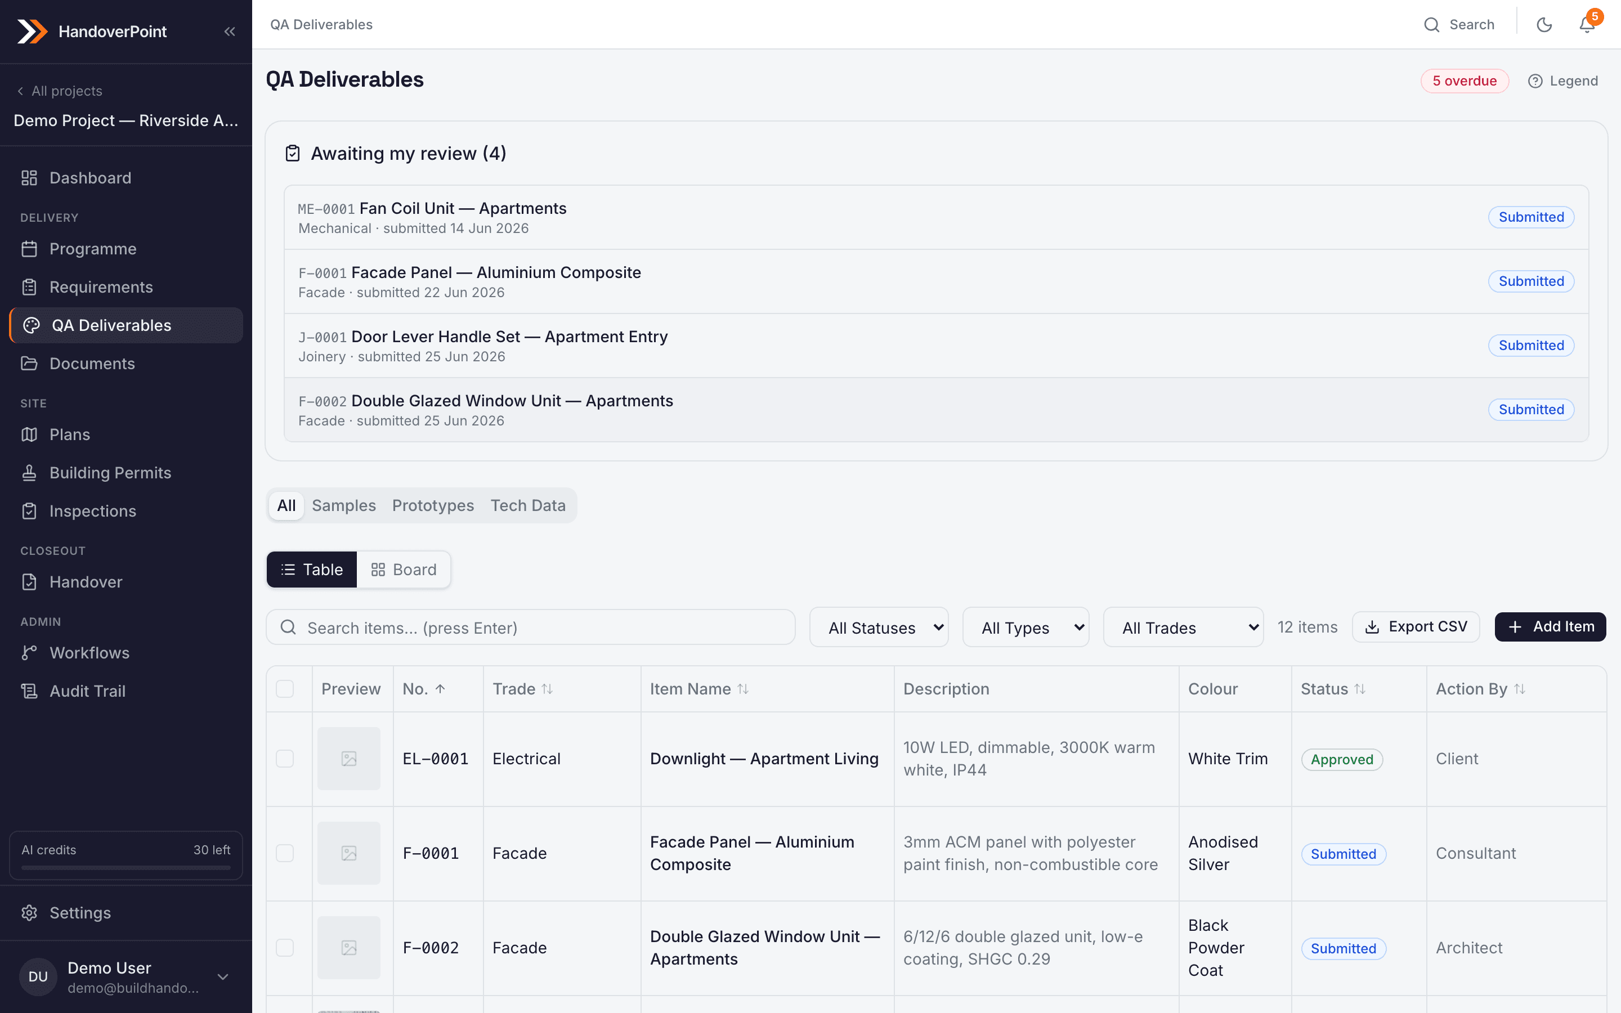Open F-0001 Facade Panel review item
This screenshot has height=1013, width=1621.
click(936, 281)
